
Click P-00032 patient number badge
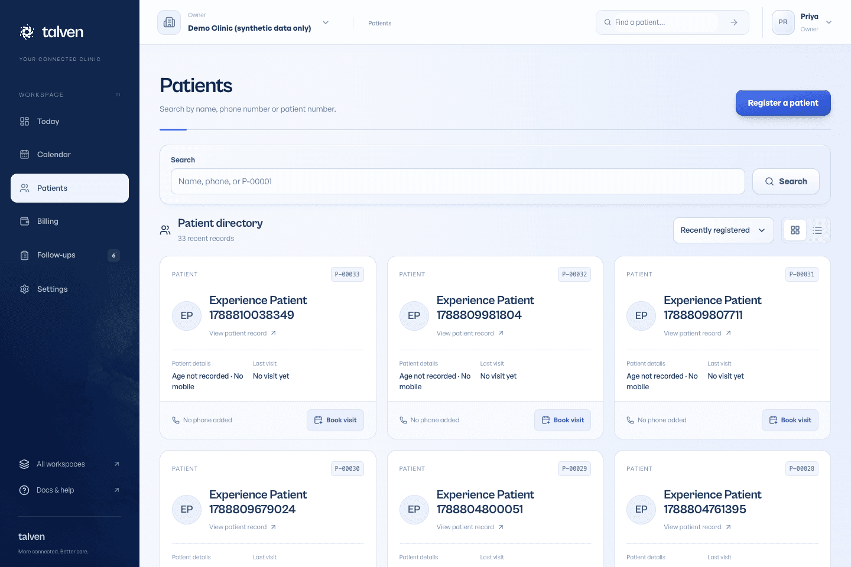(x=574, y=274)
